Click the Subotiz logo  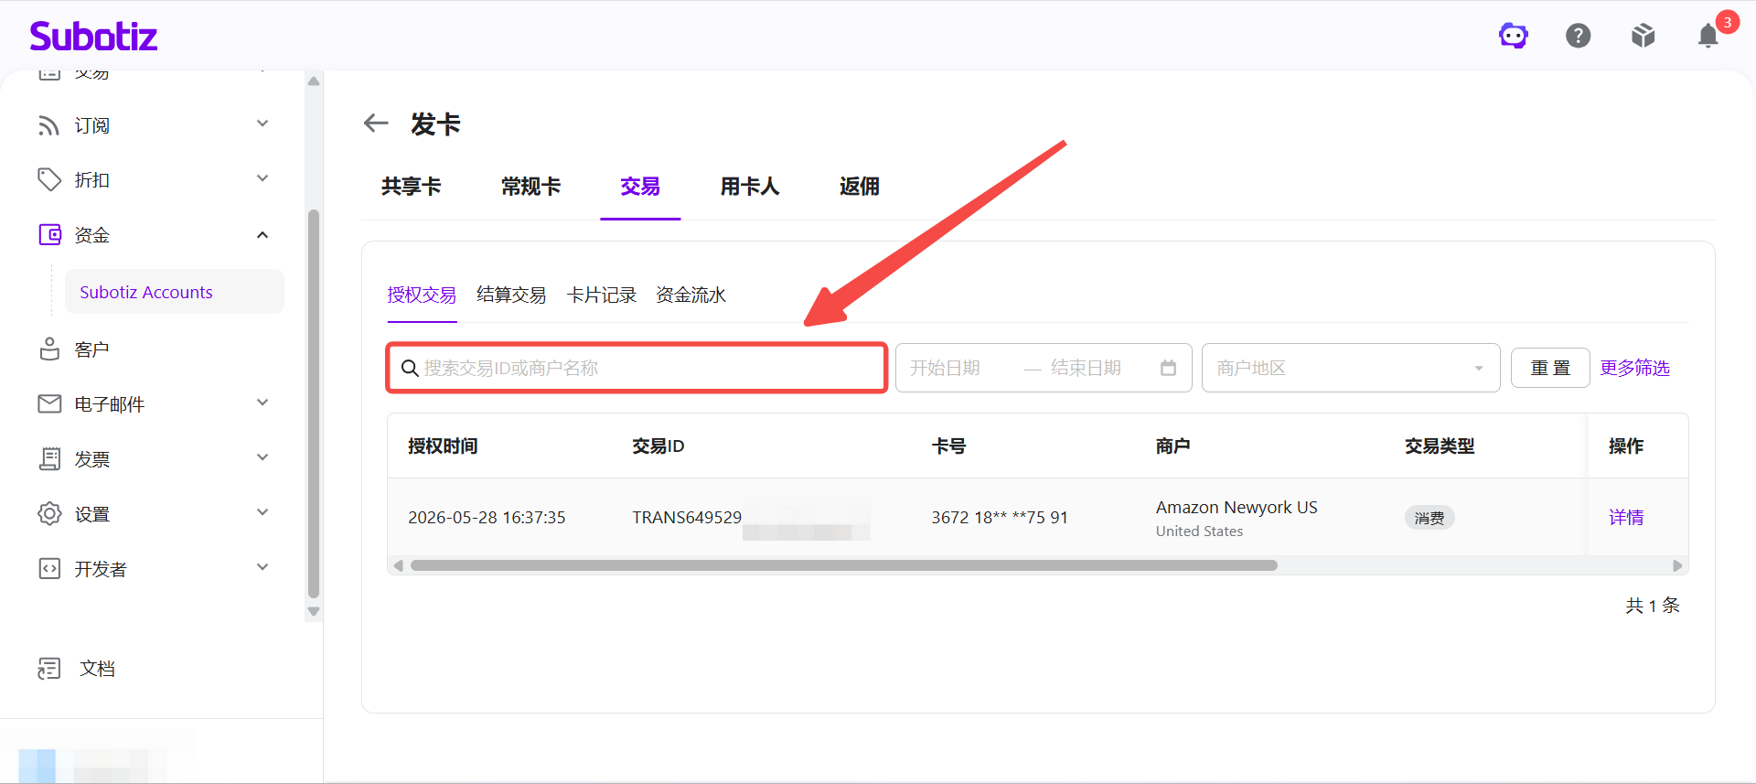point(93,36)
